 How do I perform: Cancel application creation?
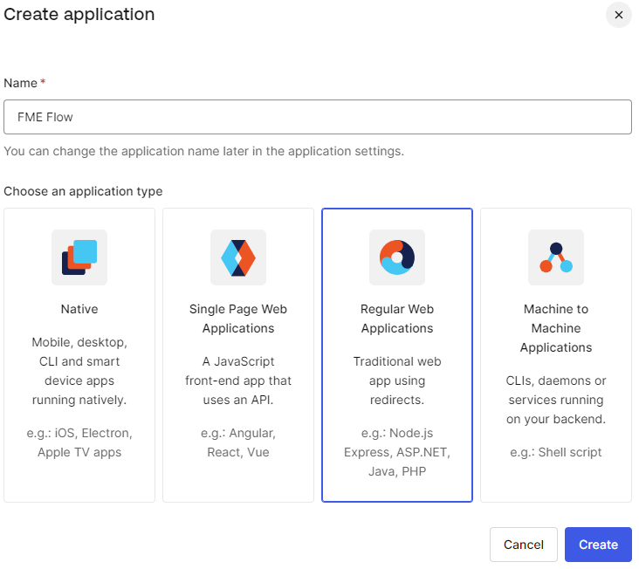click(524, 545)
